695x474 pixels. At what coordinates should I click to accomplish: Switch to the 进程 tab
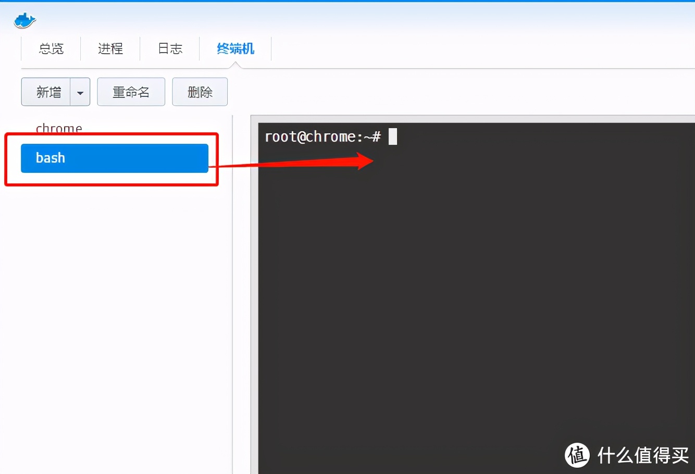110,49
